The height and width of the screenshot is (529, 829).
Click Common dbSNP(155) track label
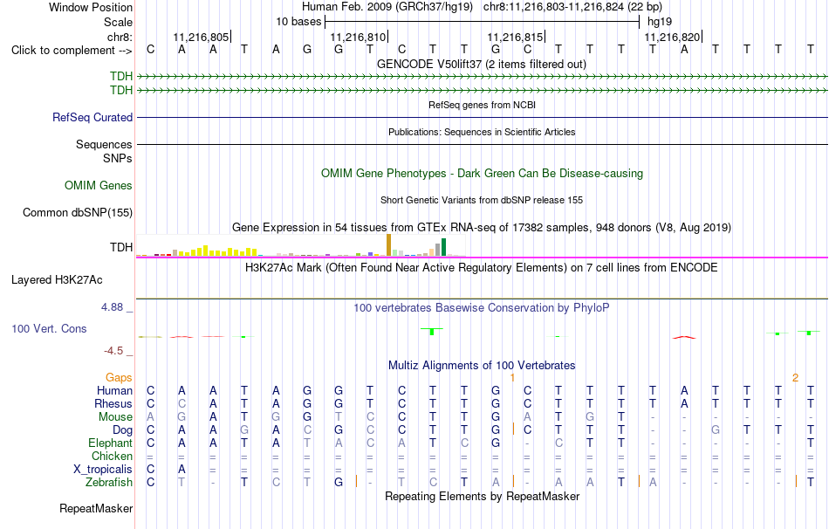[x=78, y=213]
